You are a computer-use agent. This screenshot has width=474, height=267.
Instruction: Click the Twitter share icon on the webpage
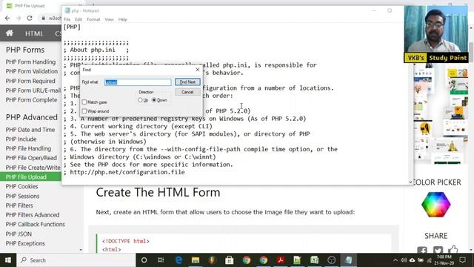pos(438,250)
